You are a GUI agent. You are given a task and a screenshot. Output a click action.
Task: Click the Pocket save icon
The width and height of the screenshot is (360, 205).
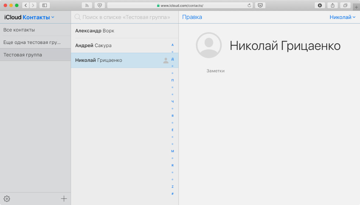[x=260, y=5]
